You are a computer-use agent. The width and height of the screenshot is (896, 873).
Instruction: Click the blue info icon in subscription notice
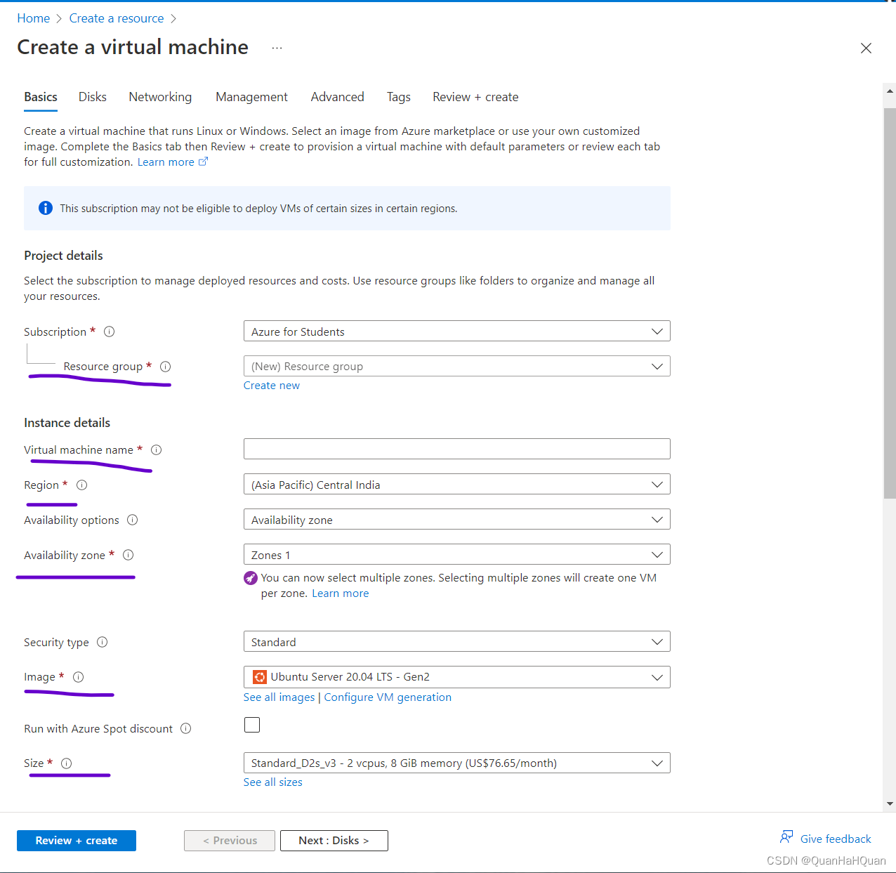point(46,208)
